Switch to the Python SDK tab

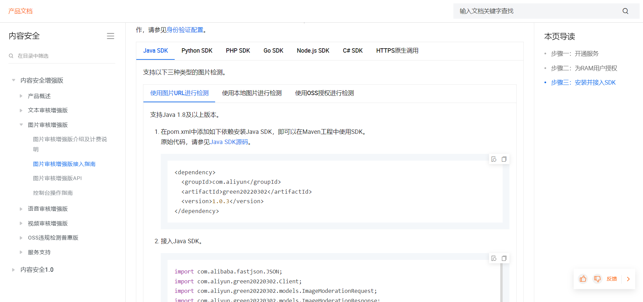[x=197, y=51]
